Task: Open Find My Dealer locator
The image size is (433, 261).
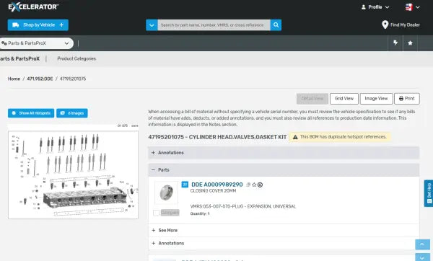Action: point(401,25)
